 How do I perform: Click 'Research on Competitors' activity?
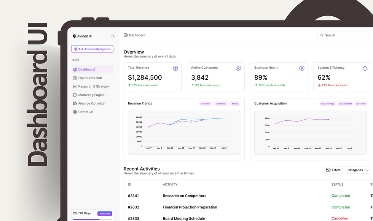tap(185, 196)
